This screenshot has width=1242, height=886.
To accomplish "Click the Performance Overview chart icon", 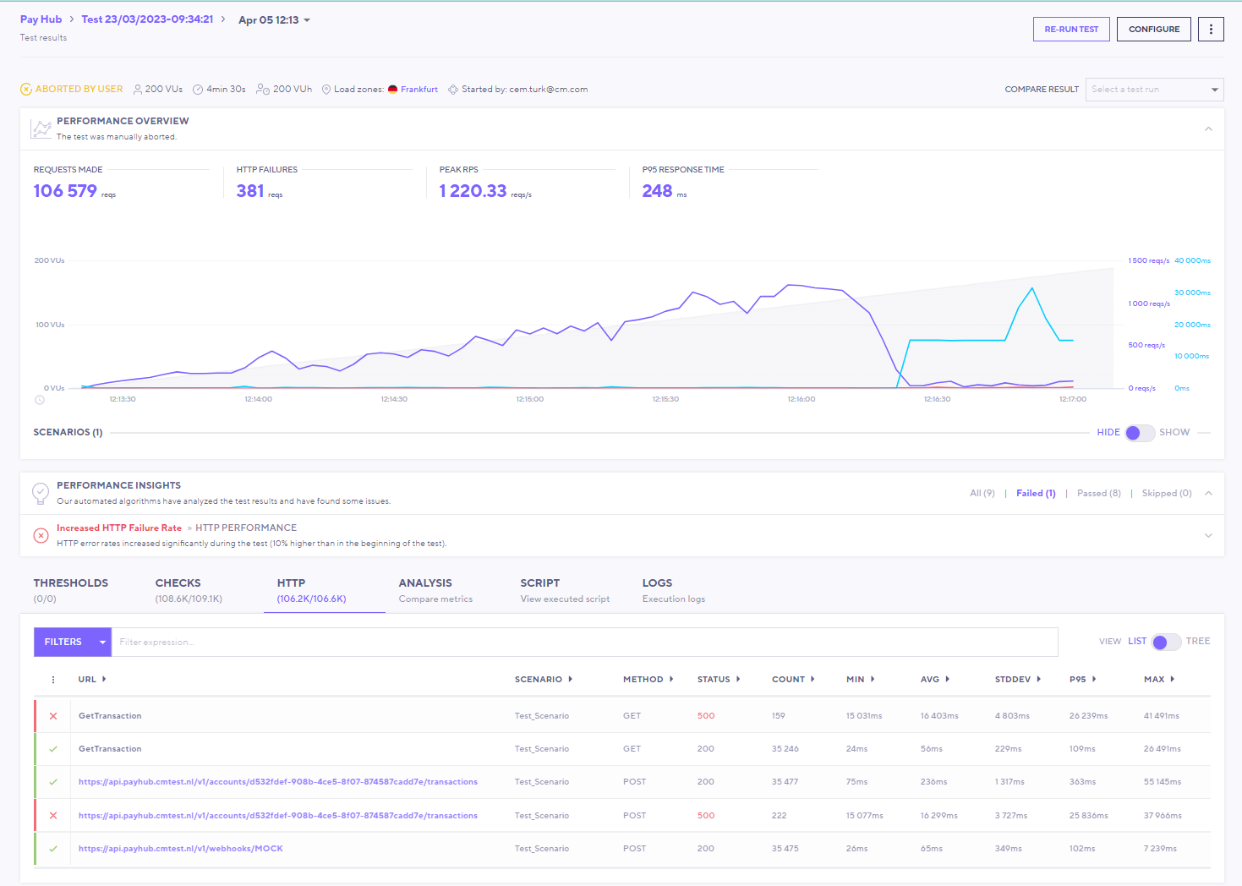I will click(x=41, y=129).
